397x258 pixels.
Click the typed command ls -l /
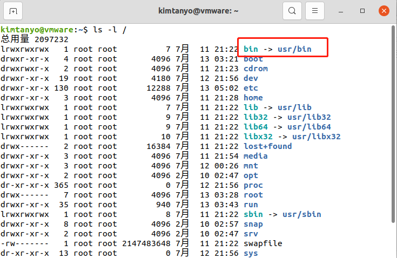click(x=110, y=30)
